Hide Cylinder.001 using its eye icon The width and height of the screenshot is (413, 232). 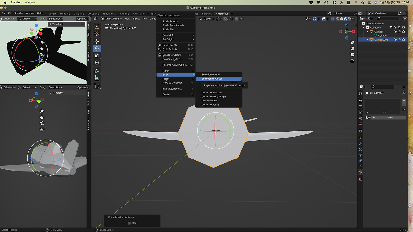coord(399,40)
